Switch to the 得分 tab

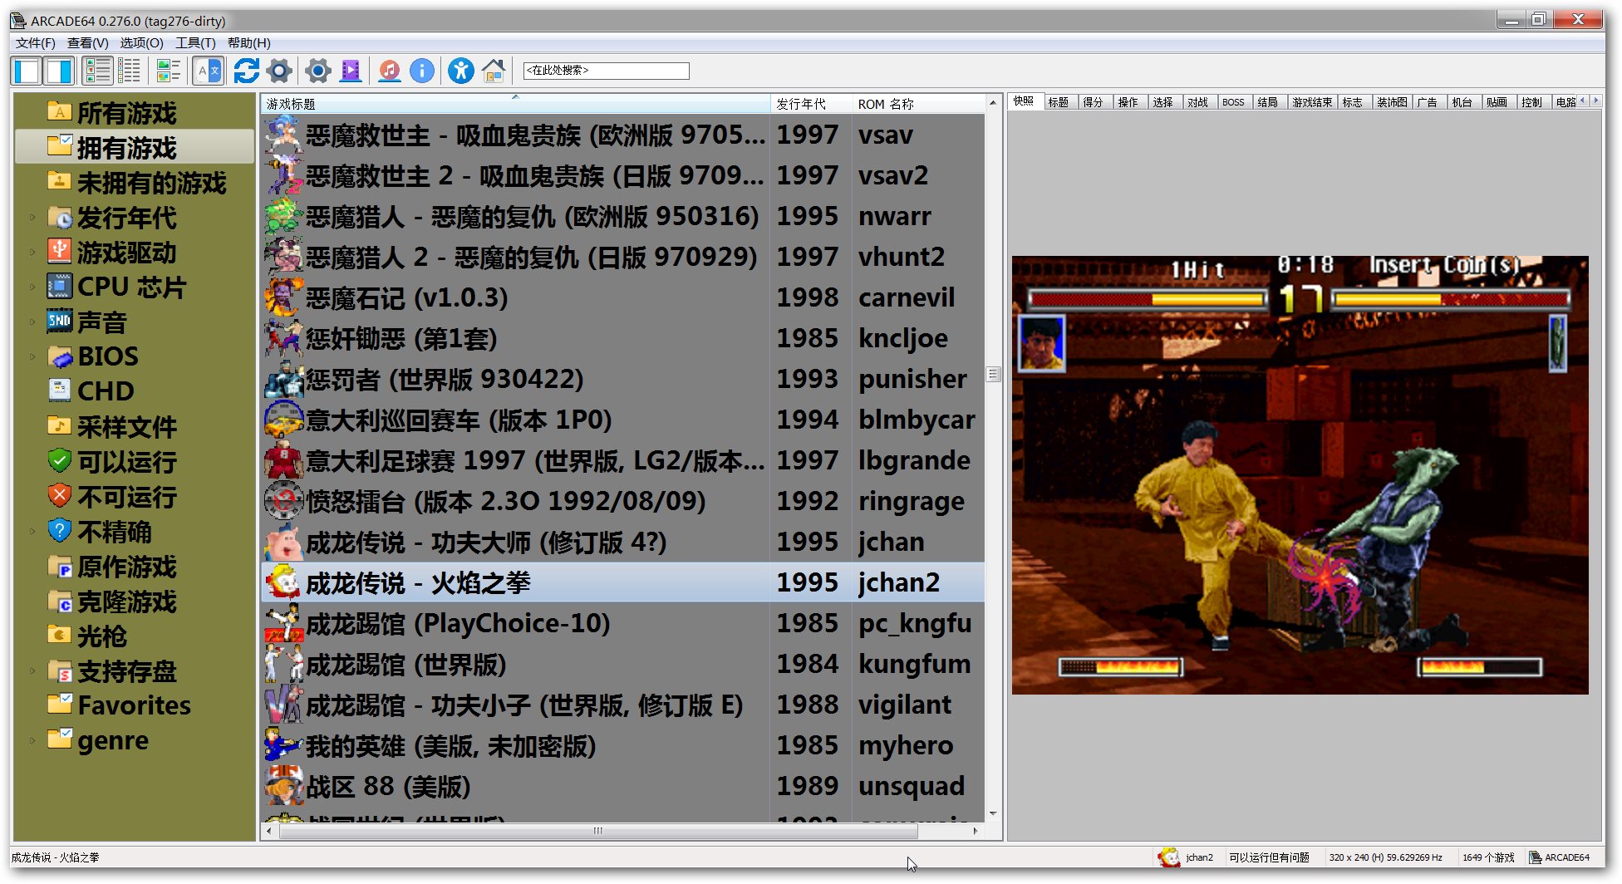(1094, 102)
